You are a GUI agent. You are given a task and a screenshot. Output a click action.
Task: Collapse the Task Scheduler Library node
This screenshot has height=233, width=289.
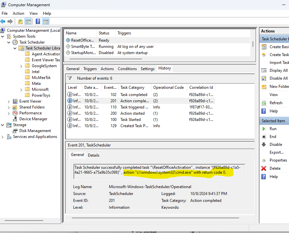point(15,48)
